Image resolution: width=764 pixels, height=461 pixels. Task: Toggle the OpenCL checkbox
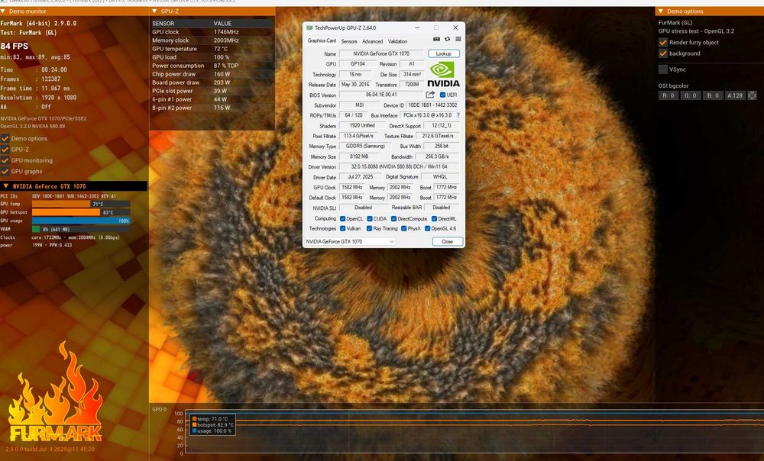[x=342, y=218]
